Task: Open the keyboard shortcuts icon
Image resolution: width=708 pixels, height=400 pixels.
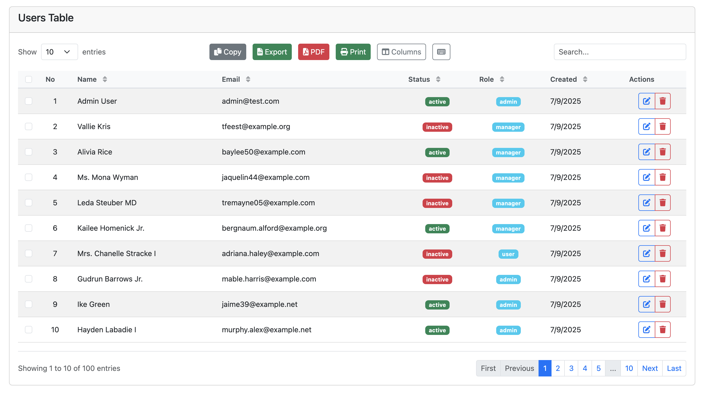Action: coord(441,52)
